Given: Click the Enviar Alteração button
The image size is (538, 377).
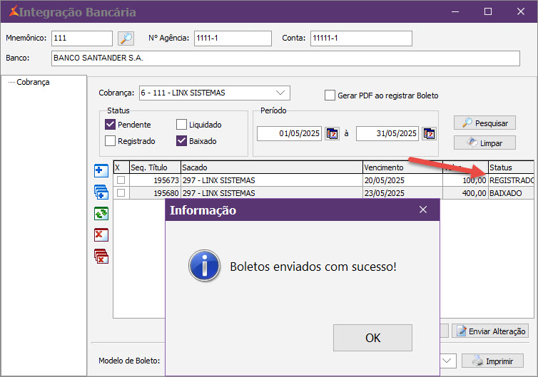Looking at the screenshot, I should click(x=490, y=331).
